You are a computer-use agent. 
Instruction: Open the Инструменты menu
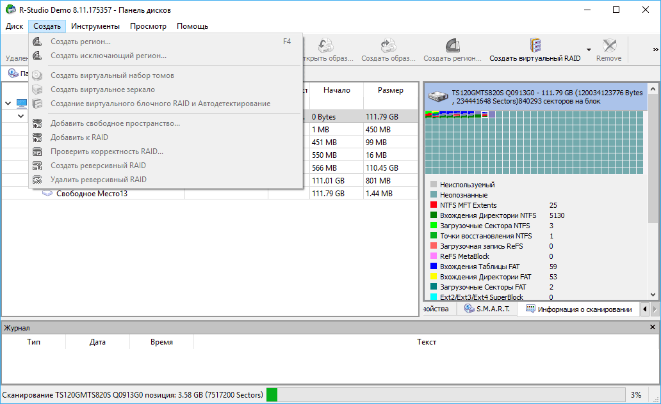click(95, 26)
